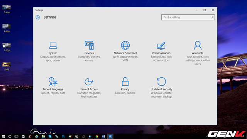
Task: Click the magnifier icon in the search box
Action: point(212,17)
